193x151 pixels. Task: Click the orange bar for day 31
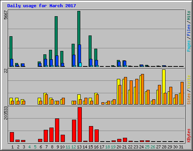(182, 93)
